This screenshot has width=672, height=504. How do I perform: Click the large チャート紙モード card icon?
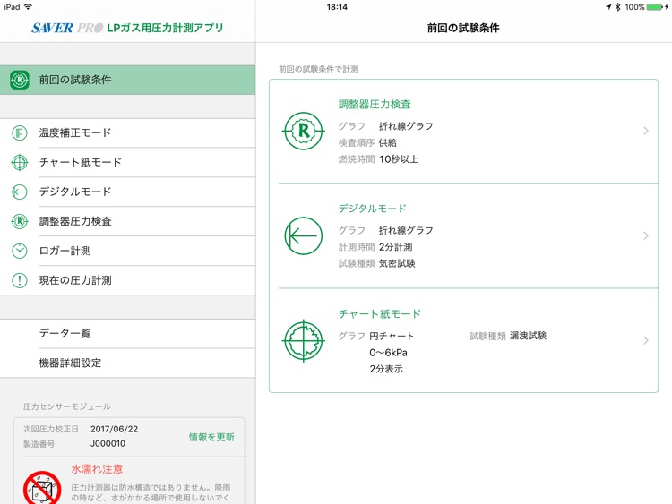[304, 341]
